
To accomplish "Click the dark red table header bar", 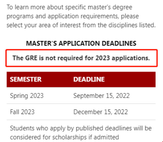I will (81, 79).
